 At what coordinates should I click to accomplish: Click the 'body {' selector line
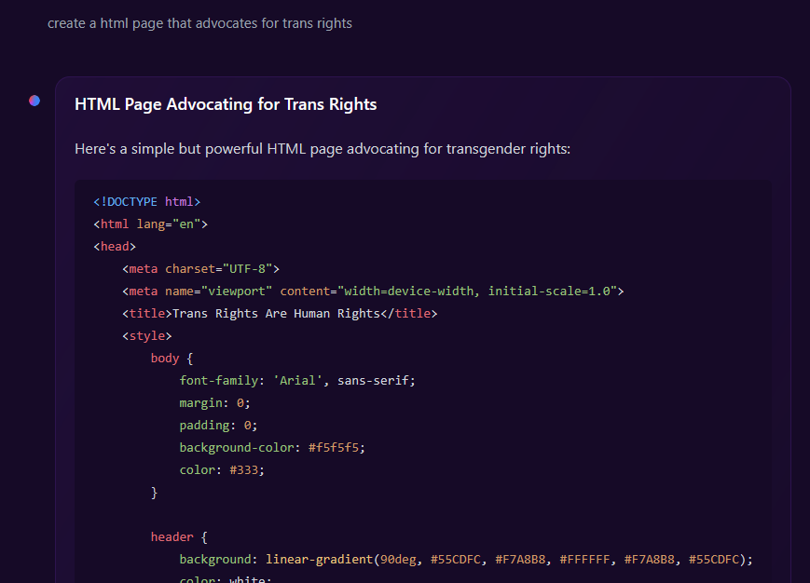(172, 358)
